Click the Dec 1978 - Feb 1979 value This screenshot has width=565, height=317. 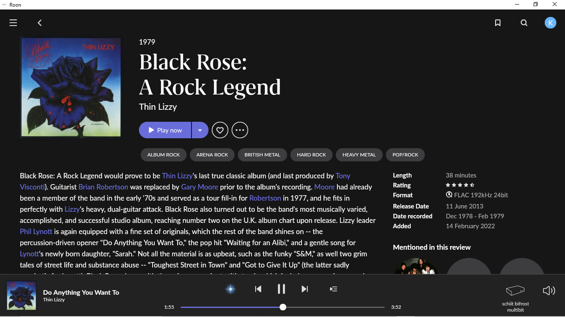coord(475,216)
